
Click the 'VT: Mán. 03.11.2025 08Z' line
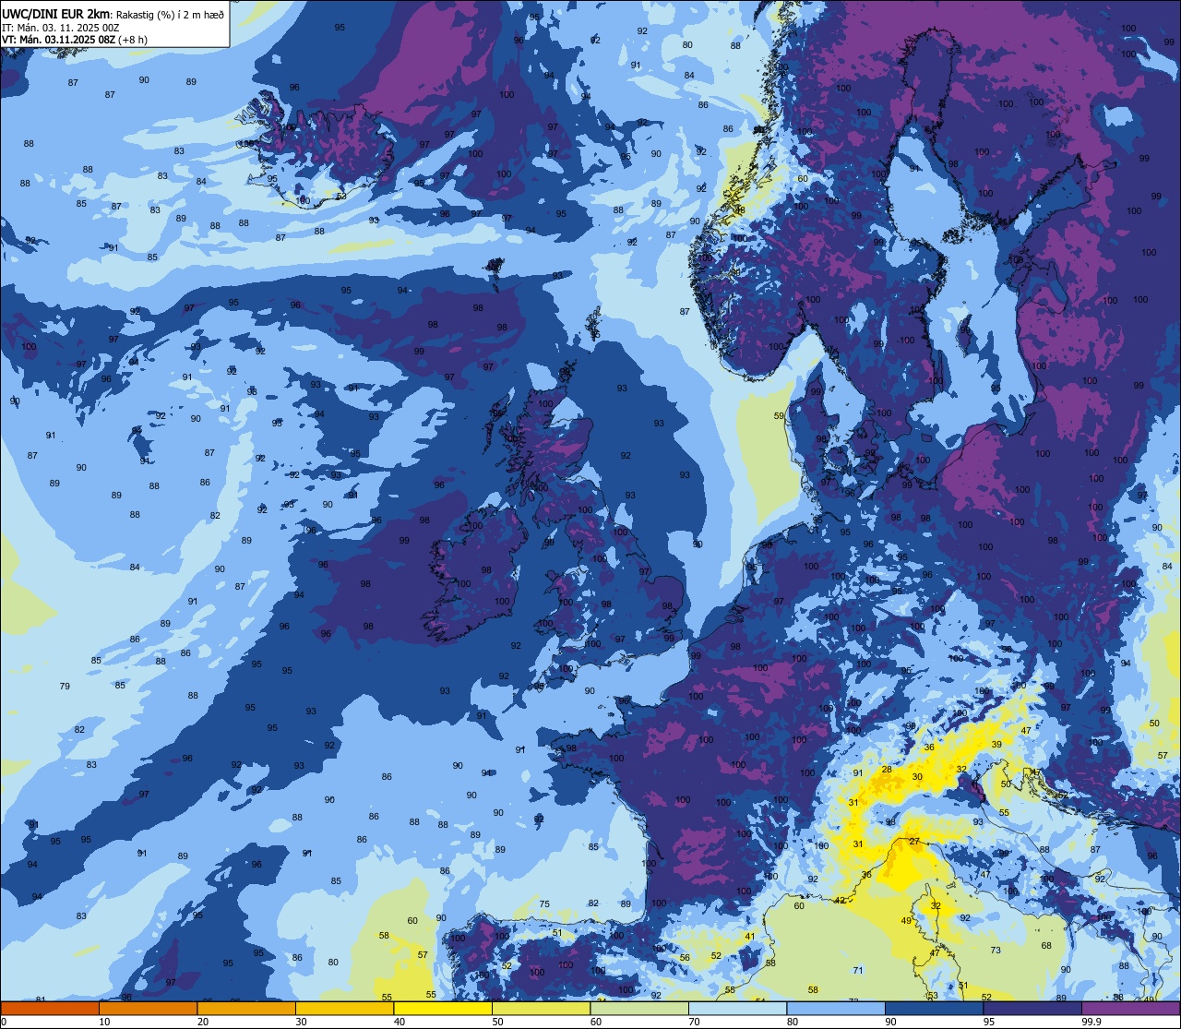(x=59, y=40)
